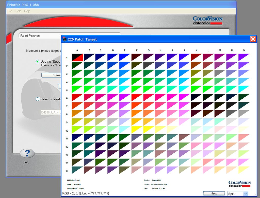Select patch J11 brownish mauve
260x198 pixels.
click(184, 138)
